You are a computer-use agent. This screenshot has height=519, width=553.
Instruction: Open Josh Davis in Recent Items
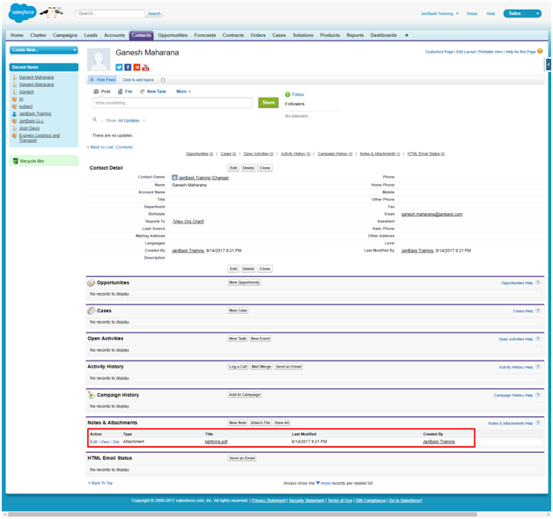[x=29, y=128]
